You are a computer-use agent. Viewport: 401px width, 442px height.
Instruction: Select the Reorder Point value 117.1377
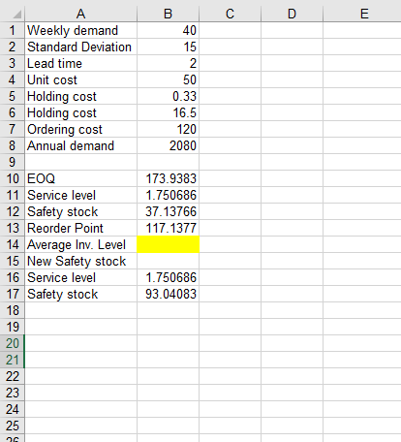click(168, 228)
